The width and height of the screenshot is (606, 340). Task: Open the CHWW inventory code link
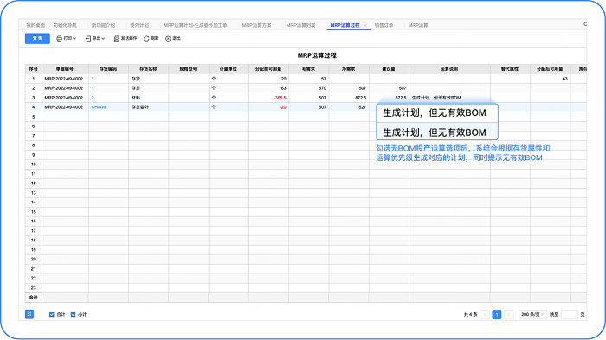pos(99,107)
